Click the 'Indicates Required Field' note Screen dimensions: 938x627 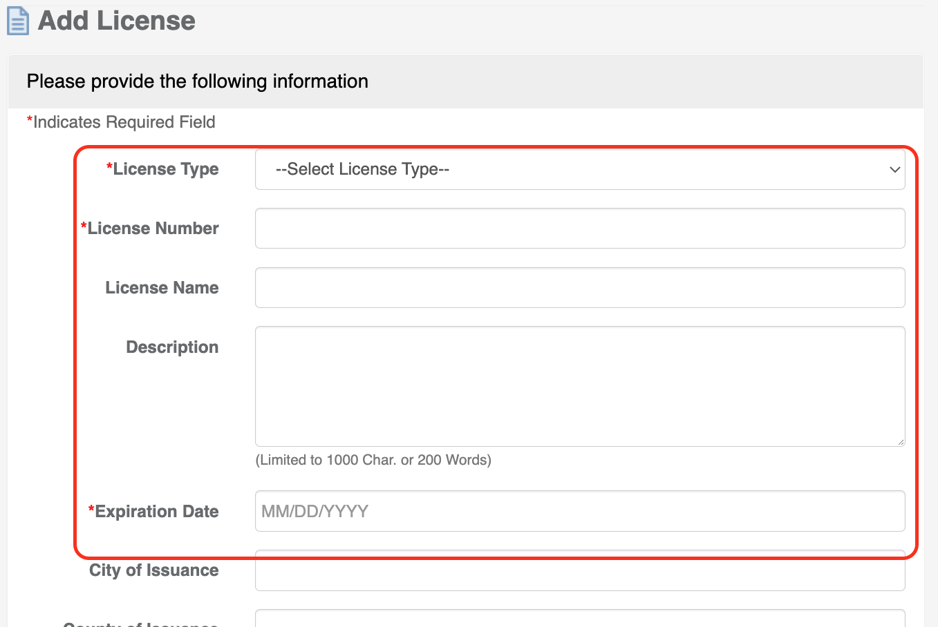pos(124,122)
